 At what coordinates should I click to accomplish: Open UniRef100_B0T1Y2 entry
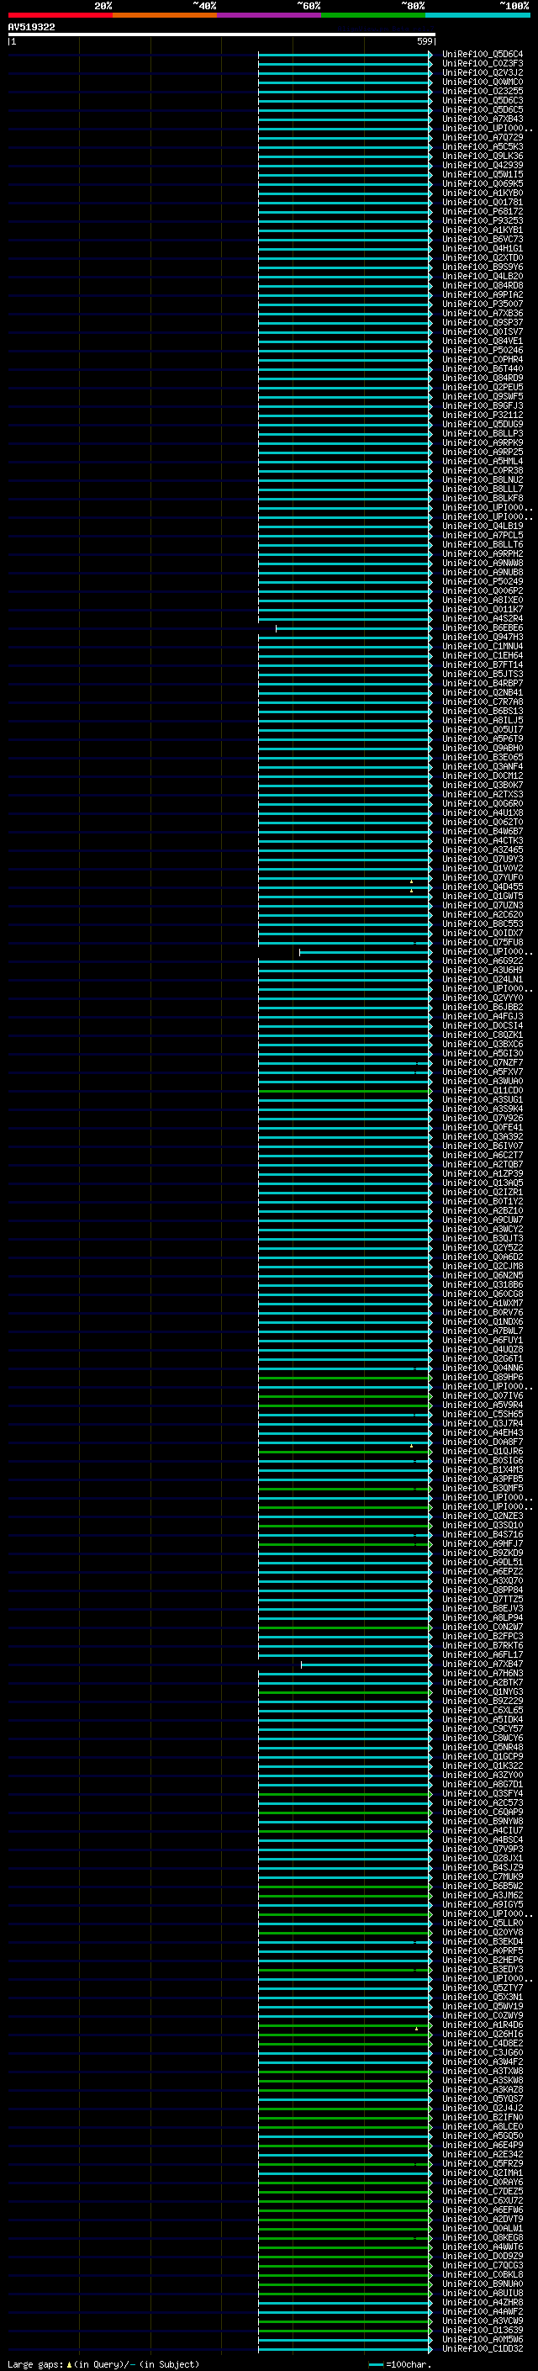click(x=482, y=1201)
